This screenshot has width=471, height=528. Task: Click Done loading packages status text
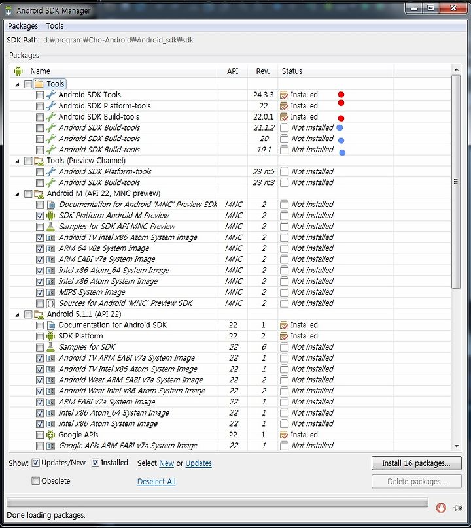pos(46,515)
